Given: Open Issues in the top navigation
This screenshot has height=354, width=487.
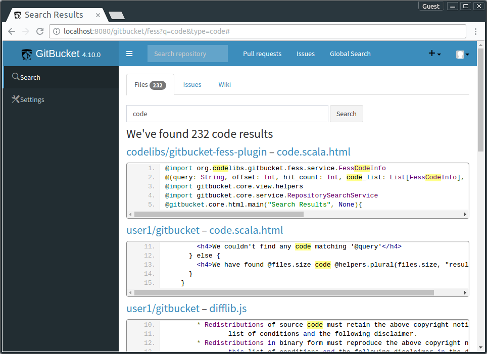Looking at the screenshot, I should (306, 54).
